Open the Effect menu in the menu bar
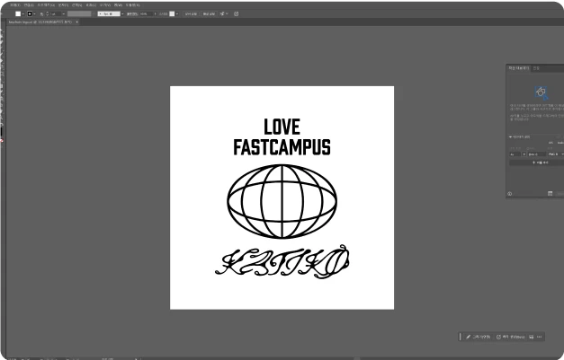This screenshot has height=360, width=564. [91, 5]
